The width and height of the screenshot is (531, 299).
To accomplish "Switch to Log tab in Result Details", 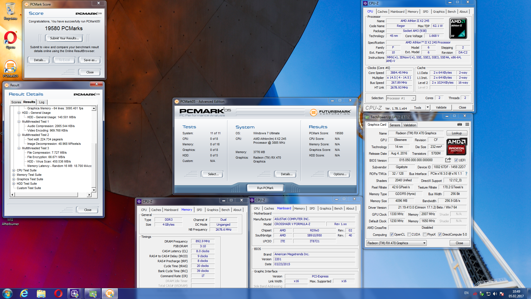I will 42,102.
